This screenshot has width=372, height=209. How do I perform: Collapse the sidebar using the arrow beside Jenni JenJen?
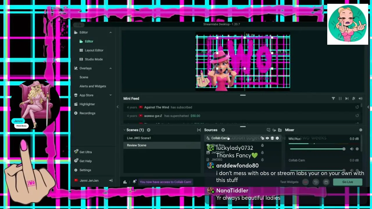point(111,181)
